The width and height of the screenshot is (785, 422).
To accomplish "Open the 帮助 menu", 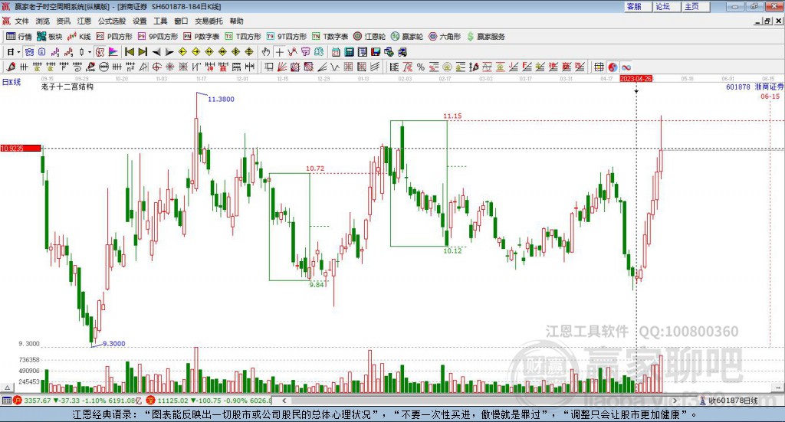I will point(236,21).
